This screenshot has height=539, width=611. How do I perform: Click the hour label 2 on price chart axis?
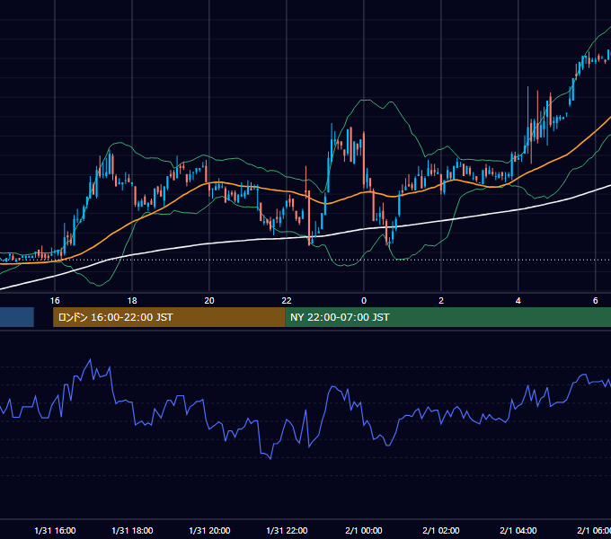point(440,300)
